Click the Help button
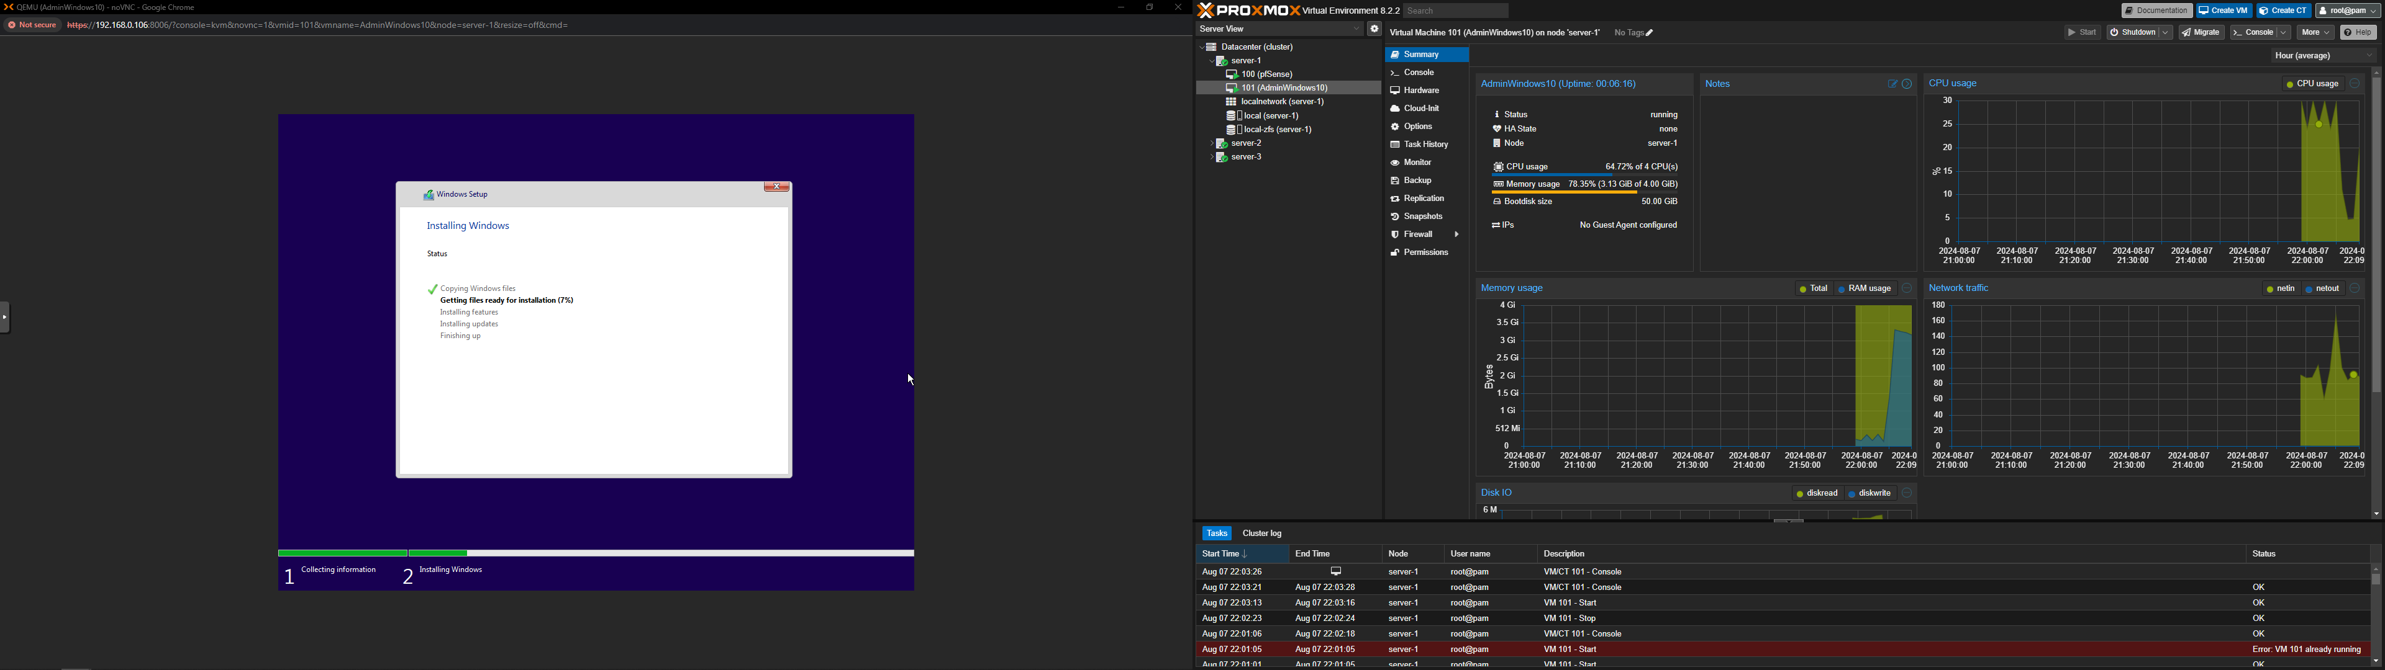 [2358, 32]
